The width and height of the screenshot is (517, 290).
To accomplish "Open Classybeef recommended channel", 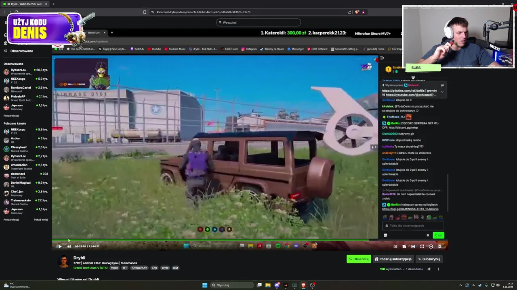I will [x=26, y=149].
